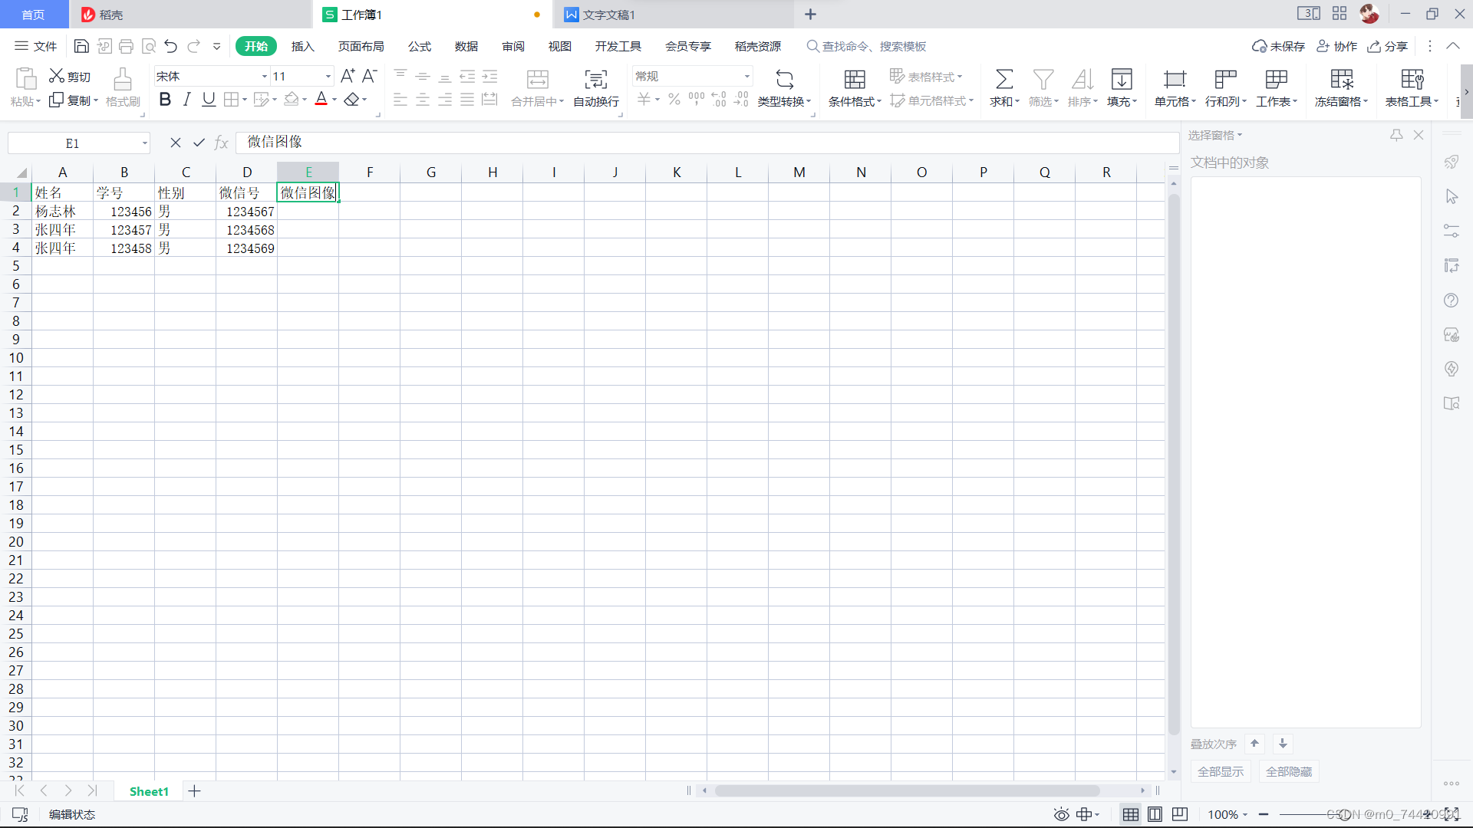This screenshot has height=828, width=1473.
Task: Click the insert function fx icon
Action: point(221,143)
